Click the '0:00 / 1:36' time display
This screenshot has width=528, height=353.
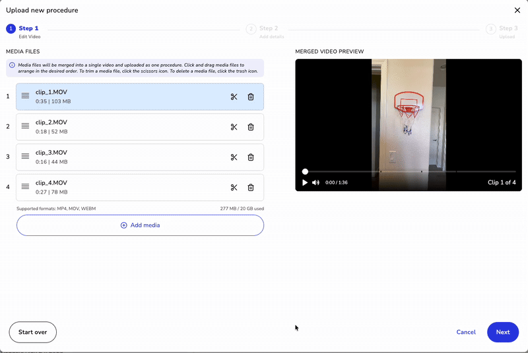[337, 182]
